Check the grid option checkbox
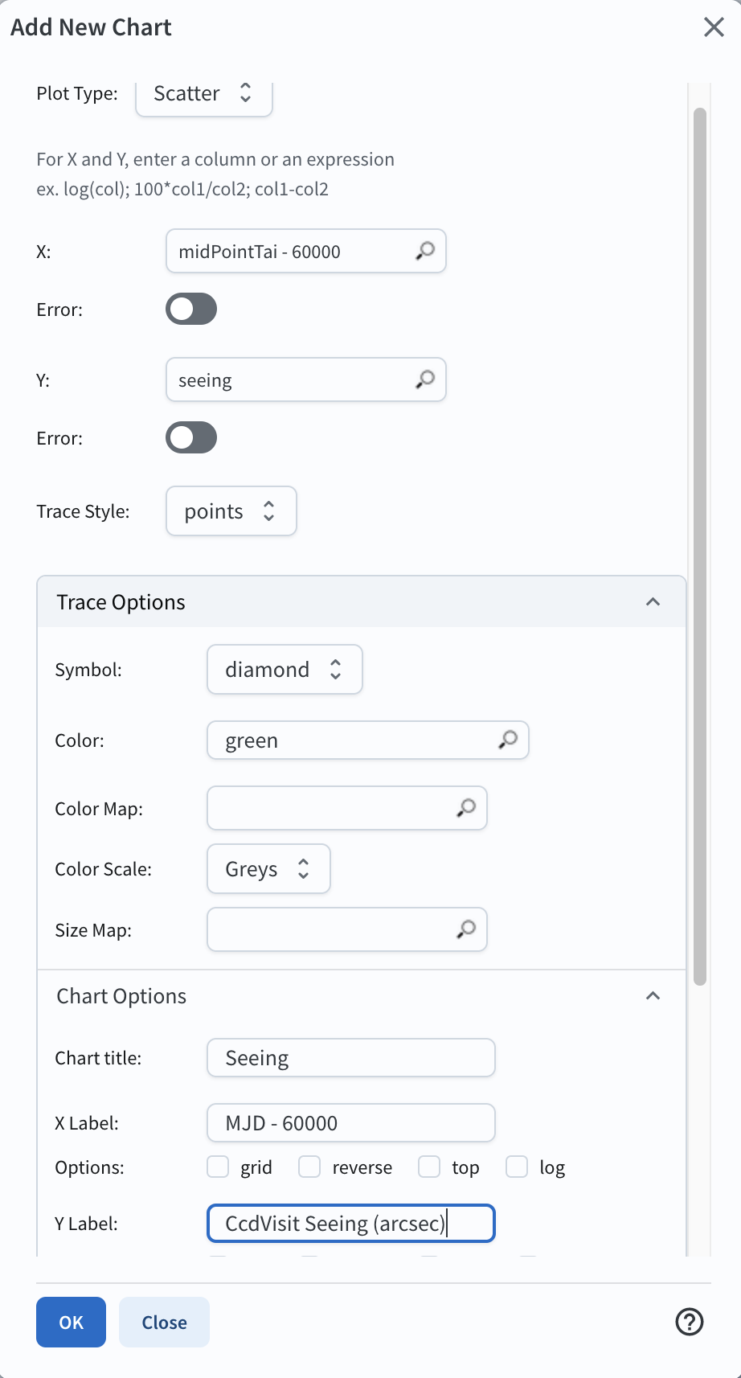 tap(218, 1167)
